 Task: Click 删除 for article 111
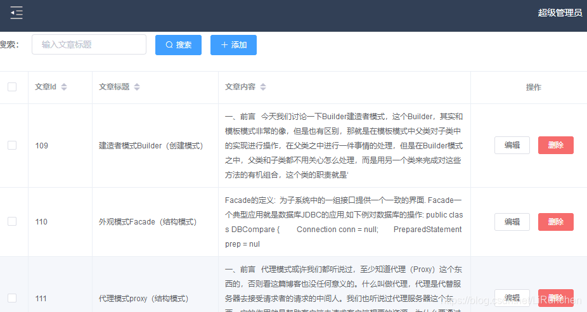pos(556,298)
